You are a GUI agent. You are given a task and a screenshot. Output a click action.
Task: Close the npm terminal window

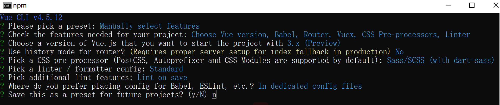point(496,5)
